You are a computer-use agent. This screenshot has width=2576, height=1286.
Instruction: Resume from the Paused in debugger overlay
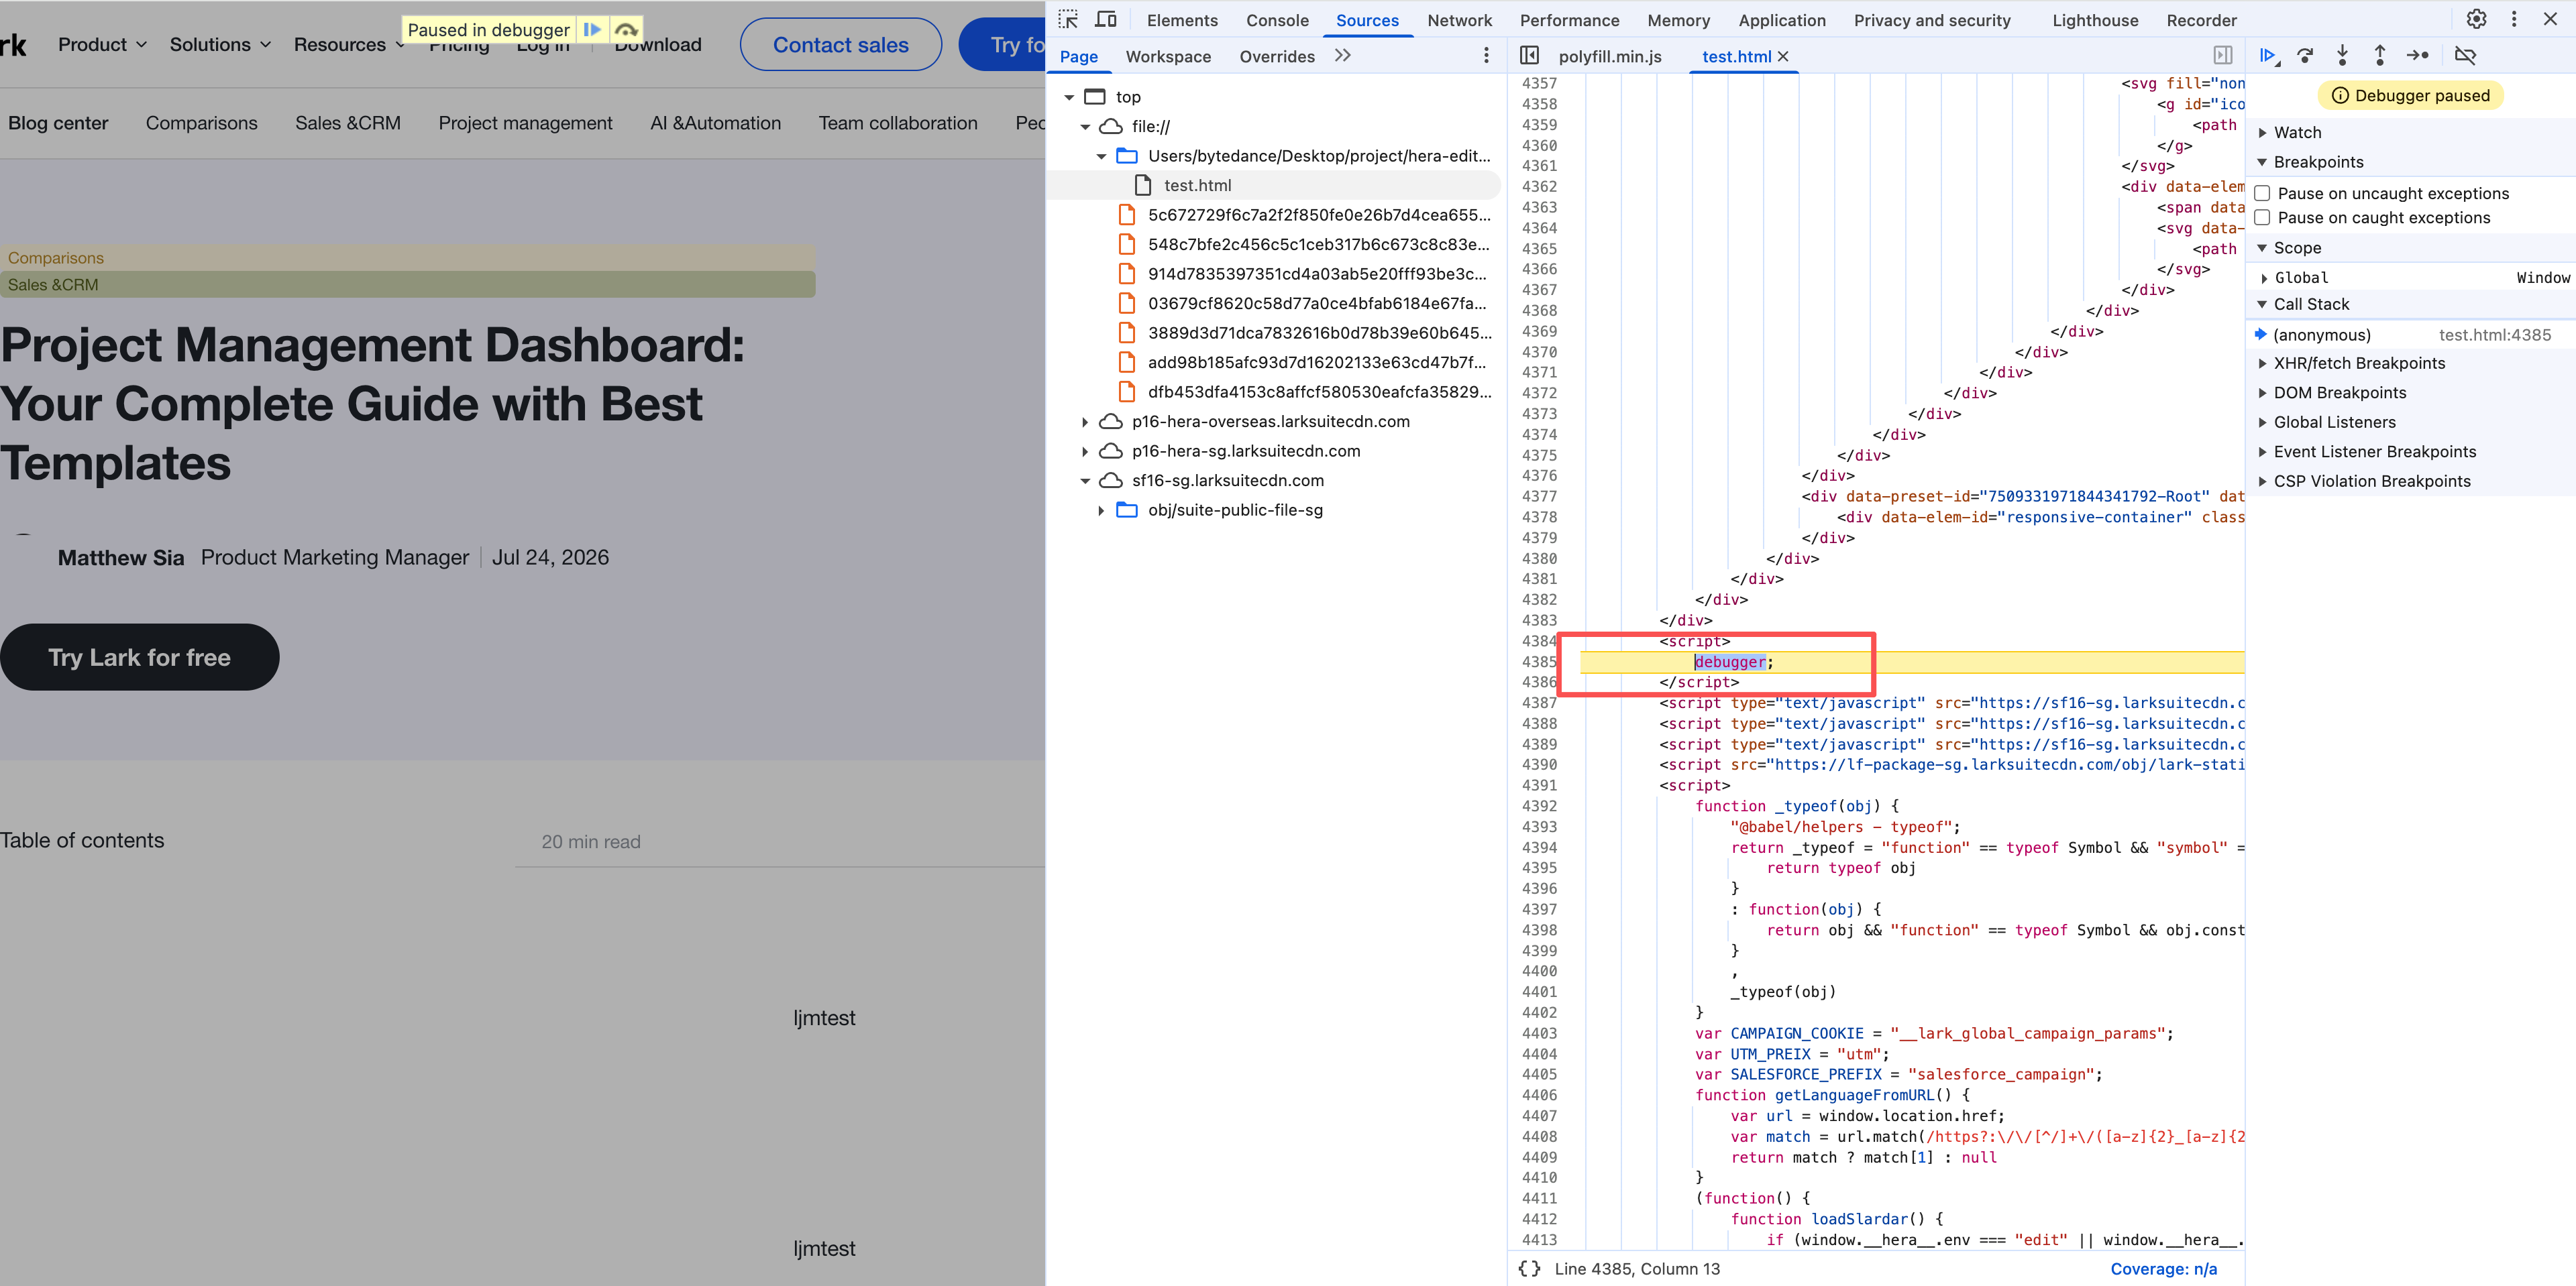coord(592,30)
